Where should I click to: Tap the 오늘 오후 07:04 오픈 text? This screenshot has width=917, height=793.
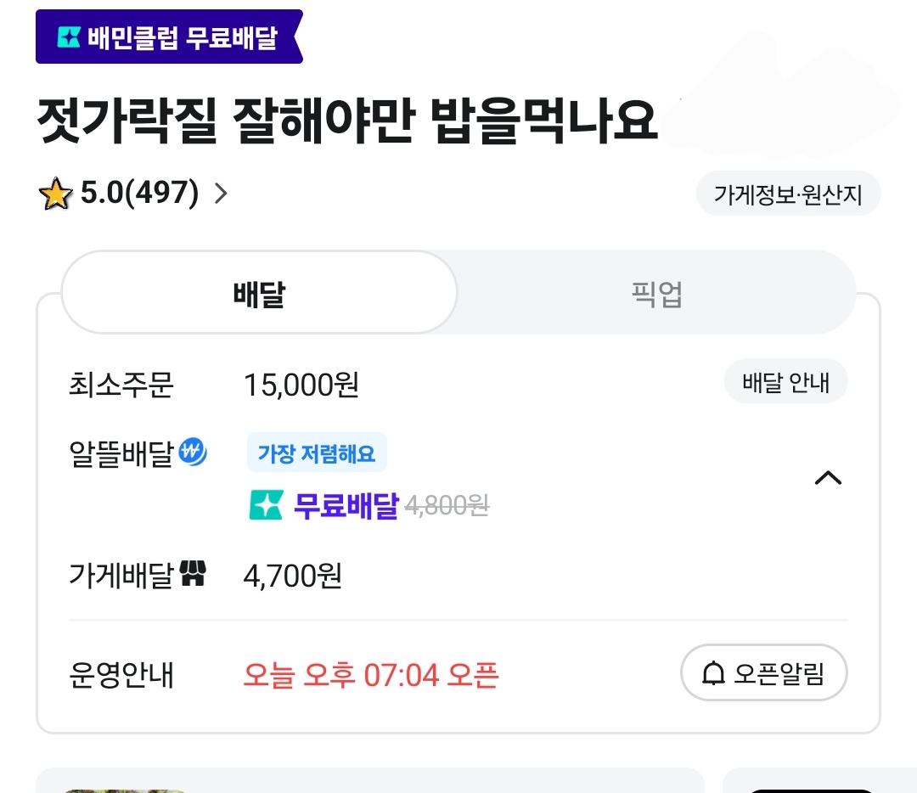coord(371,675)
